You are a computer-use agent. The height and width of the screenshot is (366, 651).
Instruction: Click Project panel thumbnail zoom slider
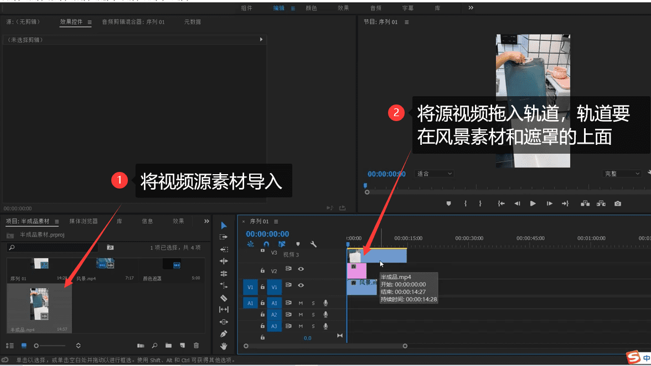tap(49, 346)
